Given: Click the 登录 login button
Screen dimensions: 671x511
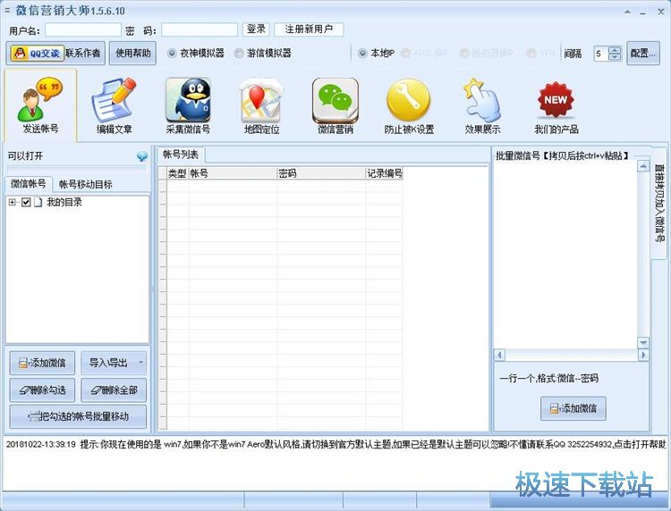Looking at the screenshot, I should [x=256, y=29].
